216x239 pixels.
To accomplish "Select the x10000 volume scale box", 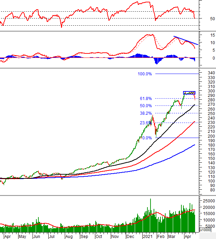I will (205, 230).
